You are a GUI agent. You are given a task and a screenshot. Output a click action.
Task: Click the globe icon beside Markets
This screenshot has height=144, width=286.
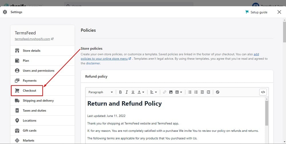click(x=17, y=140)
